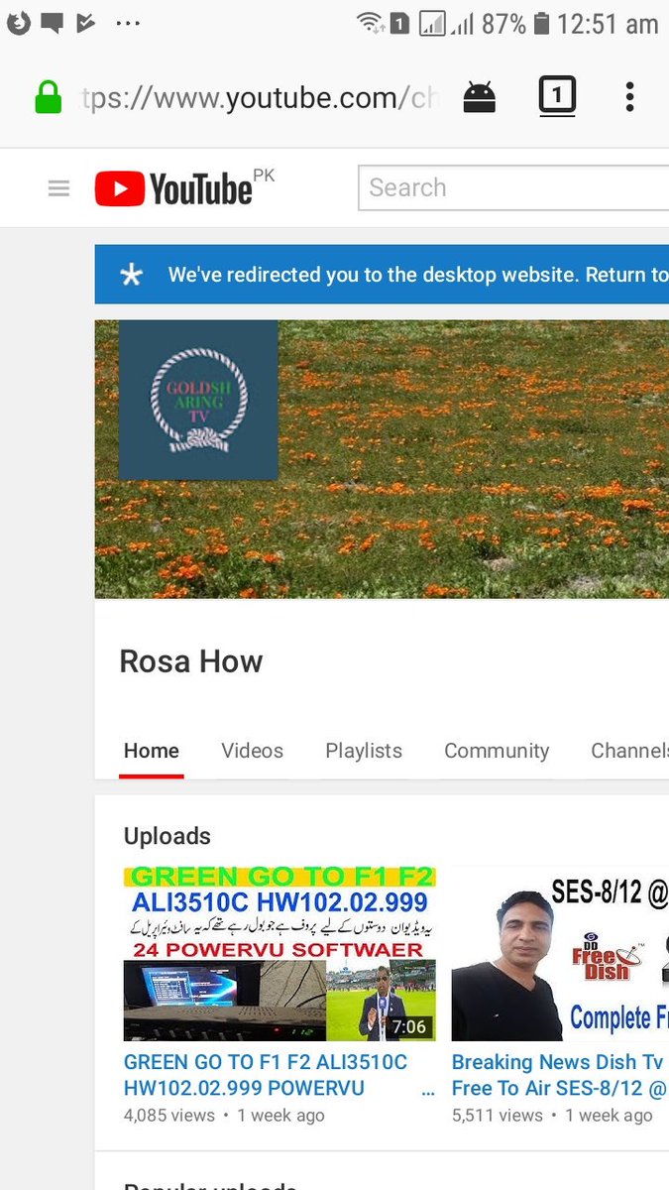Click the star icon in the redirect banner
Image resolution: width=669 pixels, height=1190 pixels.
[131, 275]
